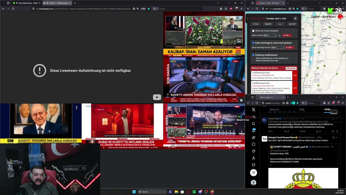Open X notifications bell with 19 badge
This screenshot has width=346, height=195.
click(x=253, y=131)
